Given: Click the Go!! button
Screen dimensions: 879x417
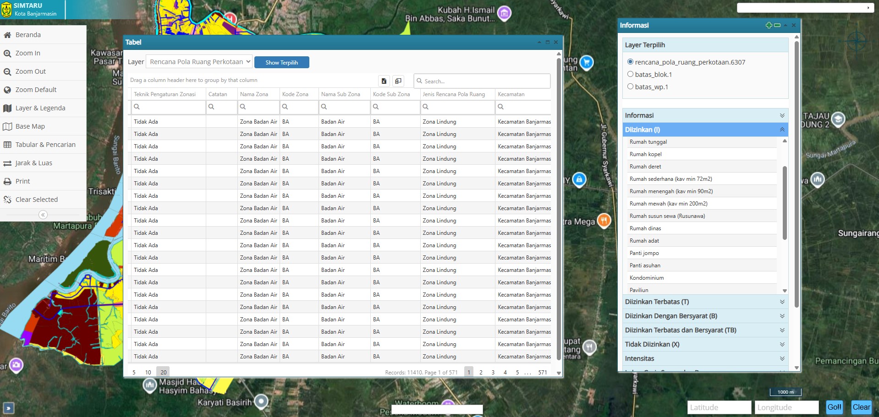Looking at the screenshot, I should click(x=834, y=407).
